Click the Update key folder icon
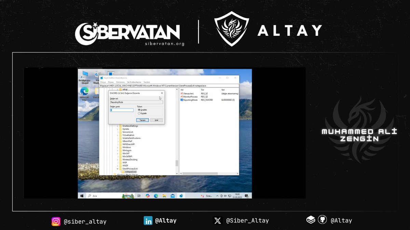410x230 pixels. click(120, 129)
